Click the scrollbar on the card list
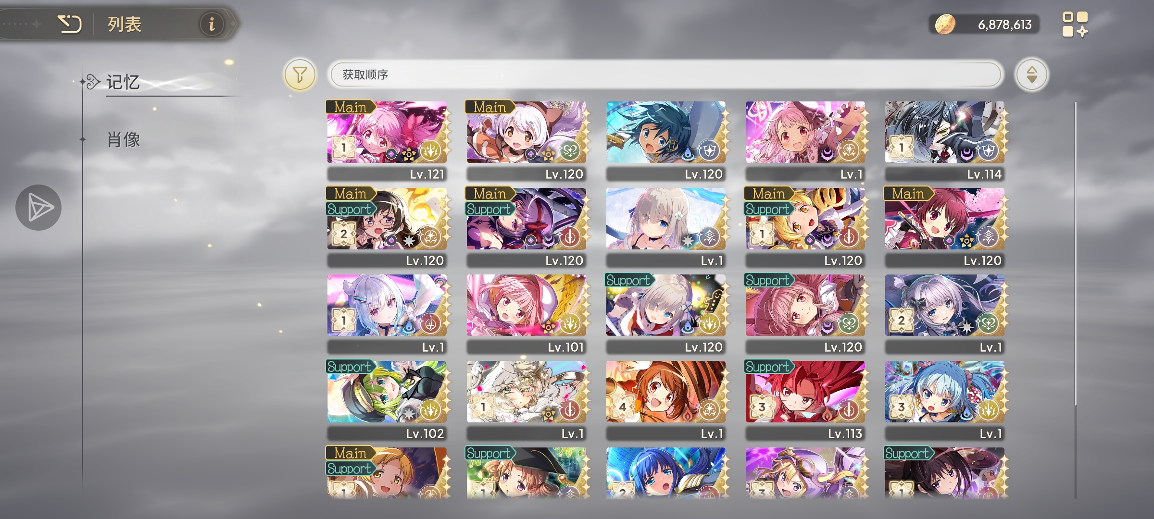The image size is (1154, 519). click(x=1075, y=252)
